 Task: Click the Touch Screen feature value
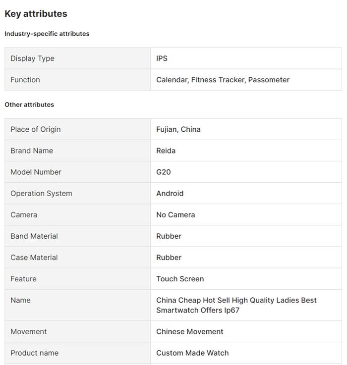[x=180, y=278]
